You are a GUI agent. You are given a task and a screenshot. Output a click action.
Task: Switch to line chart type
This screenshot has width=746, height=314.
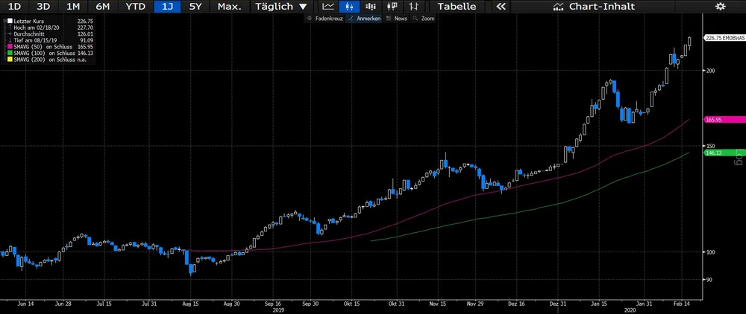[328, 6]
